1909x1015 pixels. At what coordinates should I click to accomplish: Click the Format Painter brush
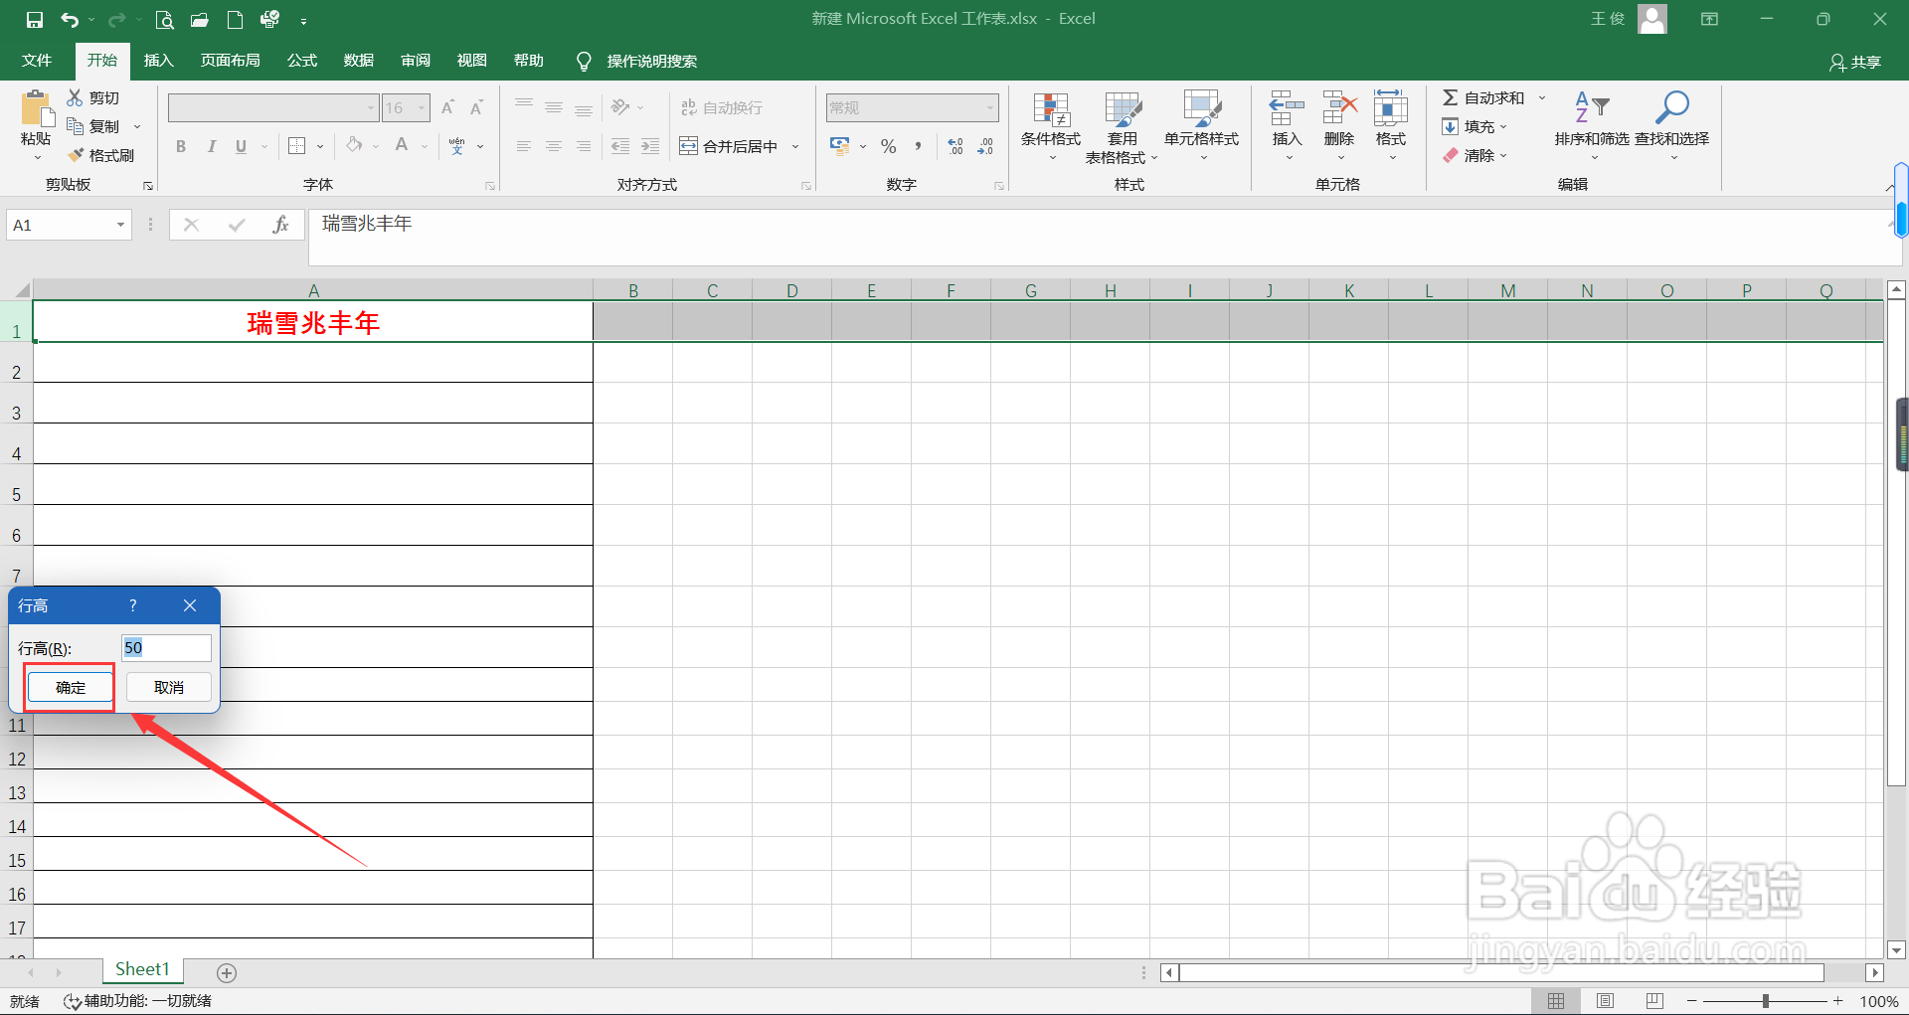point(100,155)
